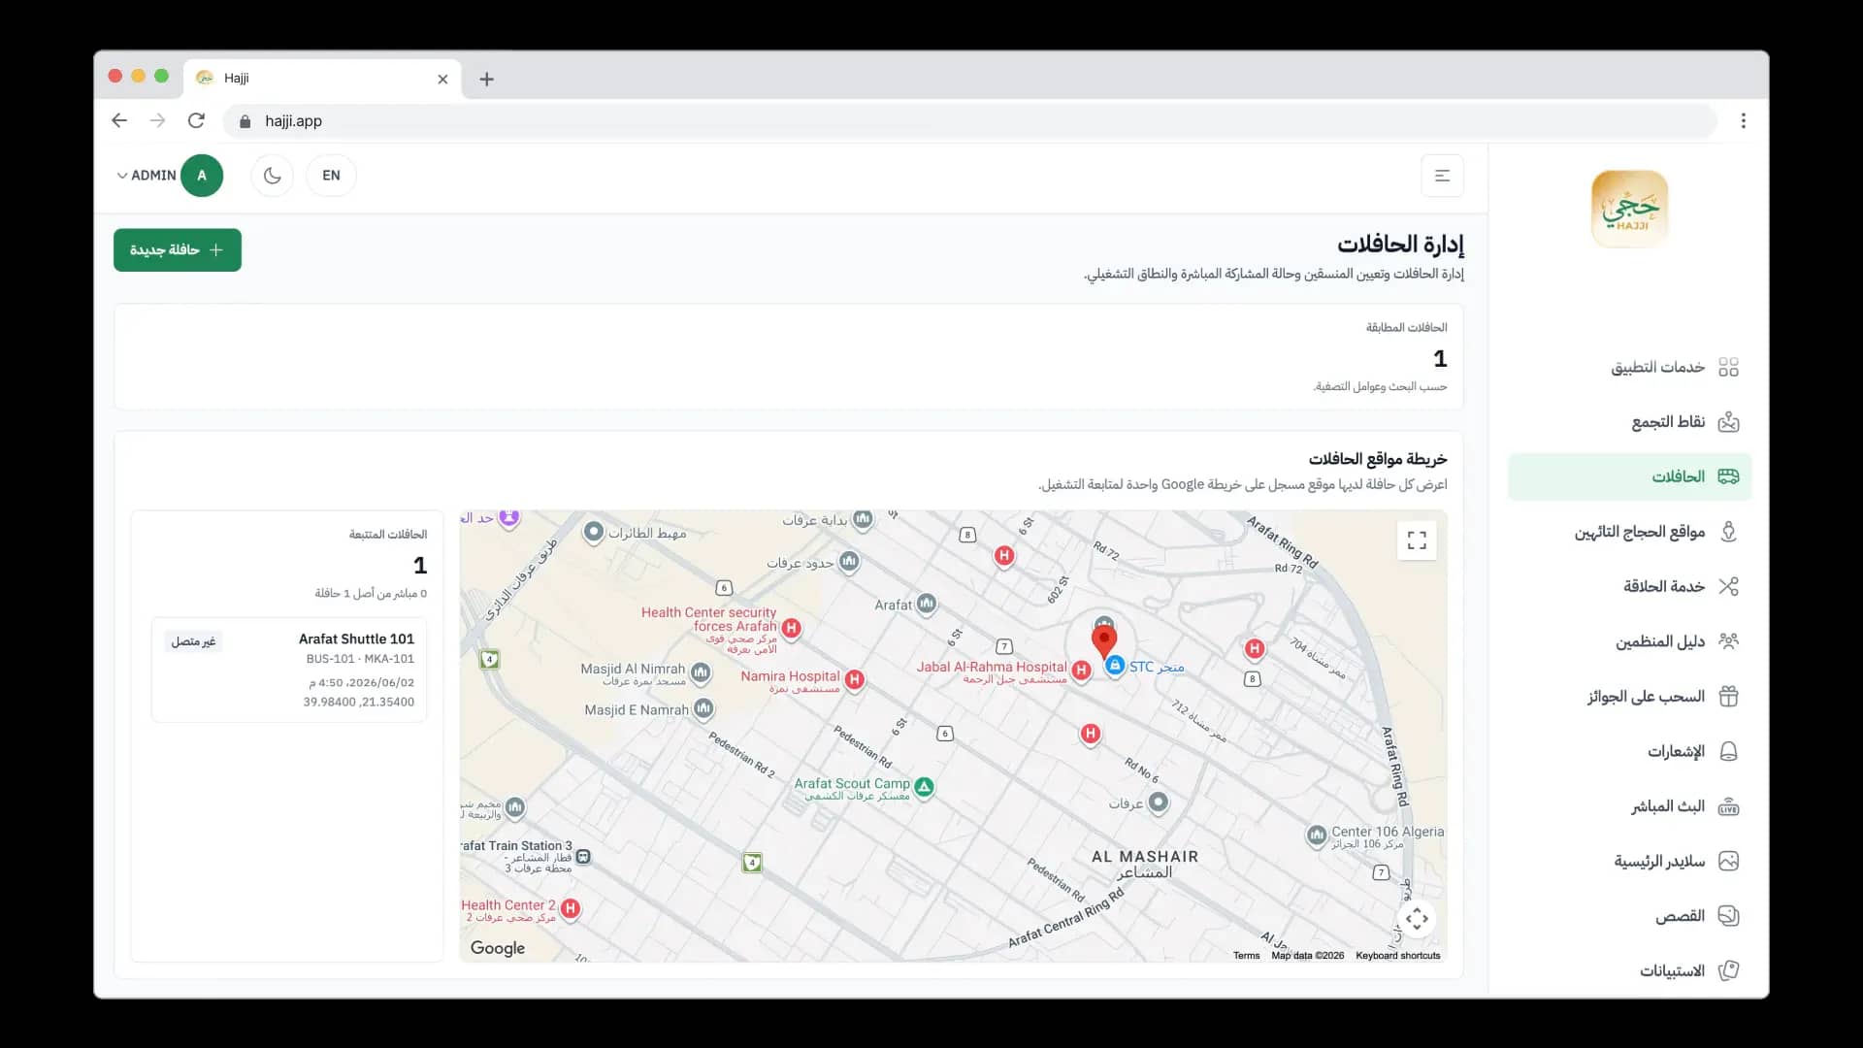Toggle fullscreen view of the map
This screenshot has height=1048, width=1863.
point(1417,540)
